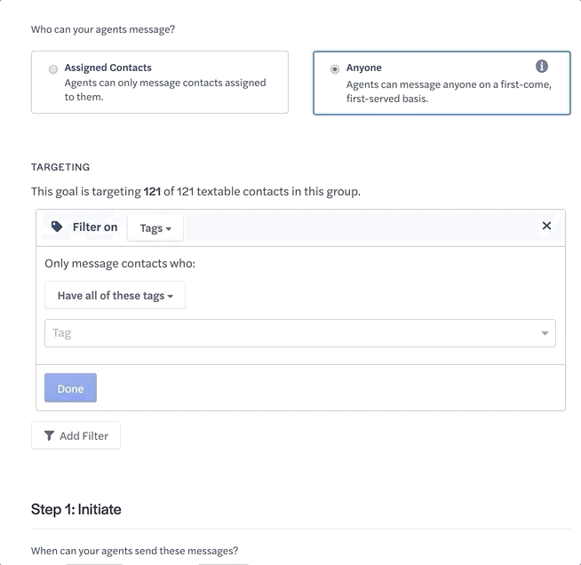Image resolution: width=581 pixels, height=565 pixels.
Task: Click the caret arrow in the Tag field
Action: coord(545,333)
